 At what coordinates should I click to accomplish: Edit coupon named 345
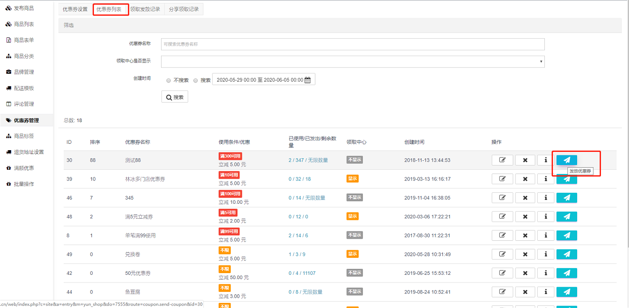pyautogui.click(x=502, y=198)
